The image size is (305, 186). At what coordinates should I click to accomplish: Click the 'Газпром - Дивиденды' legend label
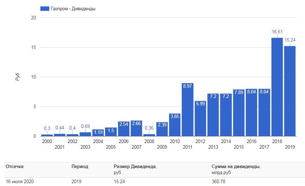pos(73,9)
